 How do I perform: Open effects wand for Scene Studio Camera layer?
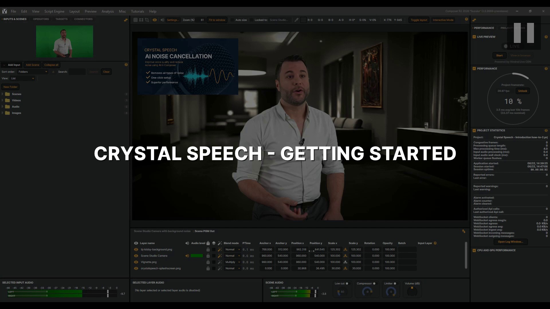tap(220, 256)
